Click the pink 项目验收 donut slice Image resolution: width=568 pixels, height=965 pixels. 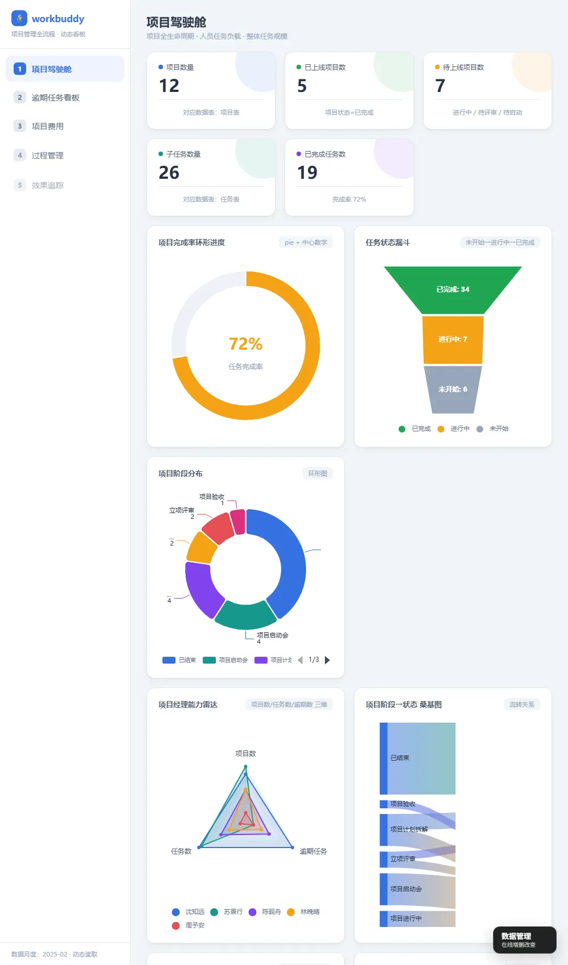[239, 522]
